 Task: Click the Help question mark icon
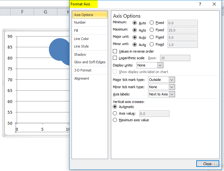point(200,4)
